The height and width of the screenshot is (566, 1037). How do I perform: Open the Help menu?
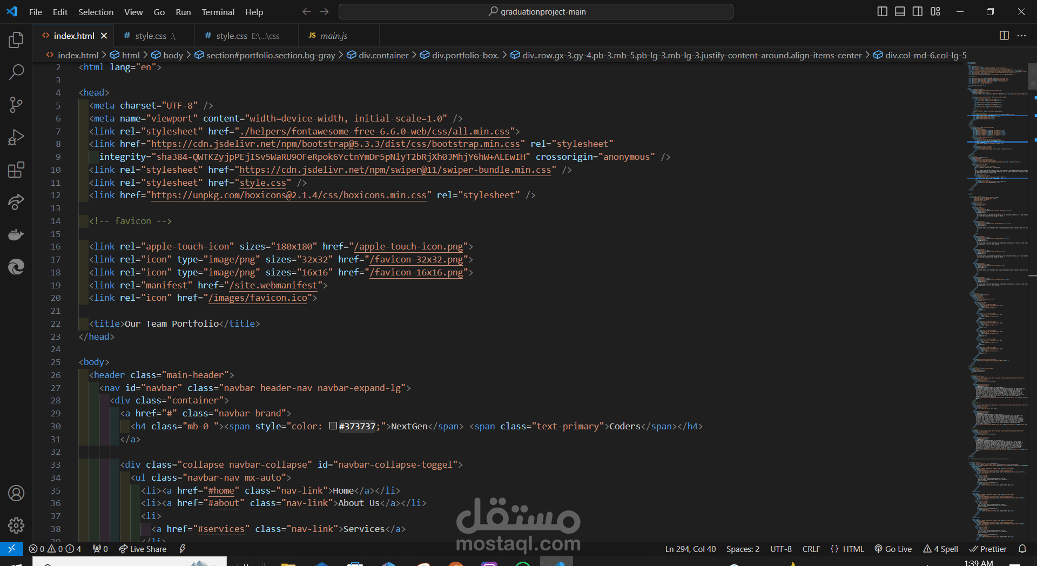254,12
